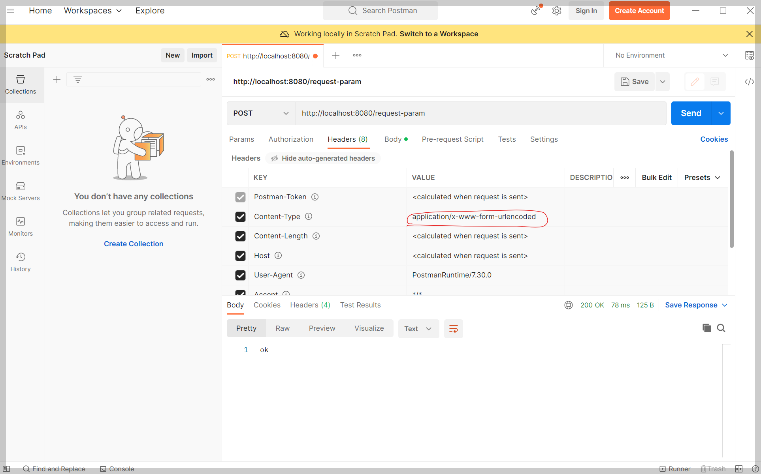Click the edit pencil icon
761x474 pixels.
[695, 82]
